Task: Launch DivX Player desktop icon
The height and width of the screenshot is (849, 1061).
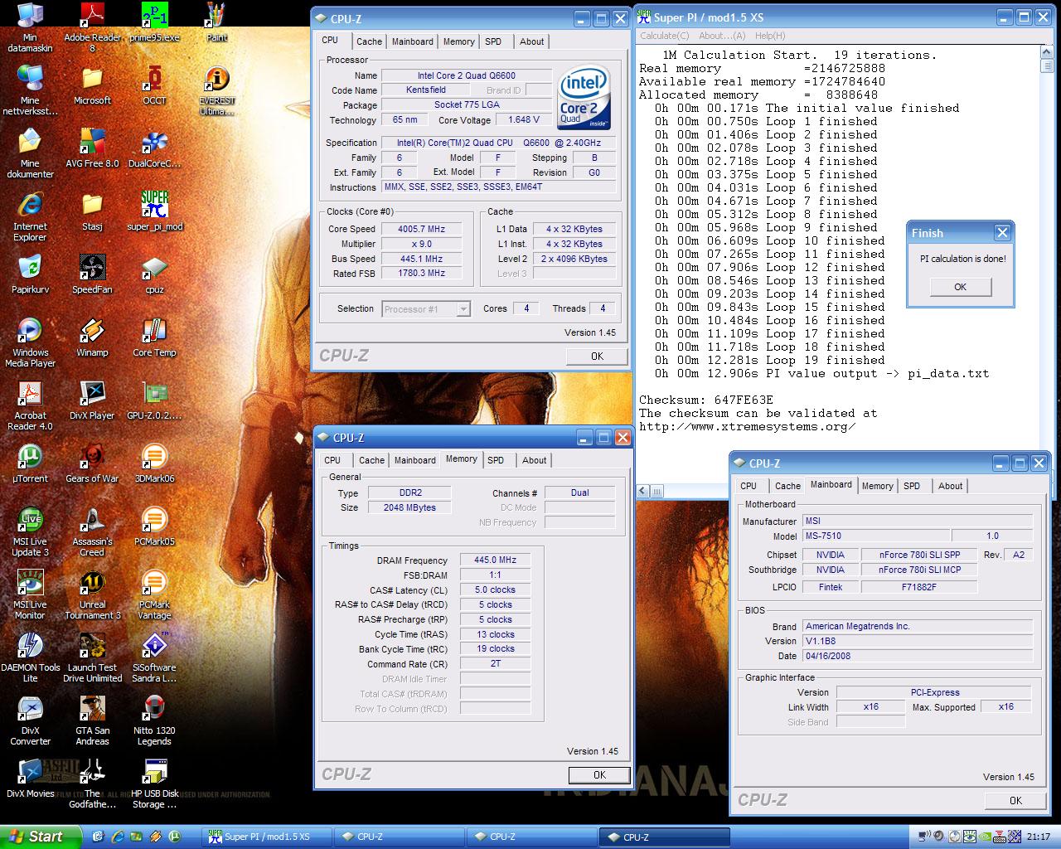Action: pos(92,400)
